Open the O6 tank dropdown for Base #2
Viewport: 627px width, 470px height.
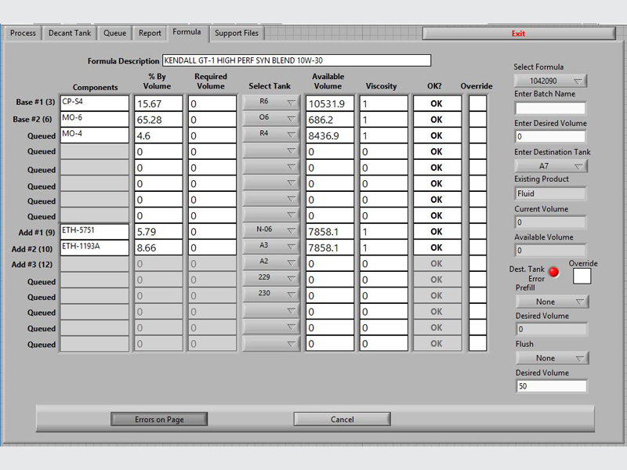(271, 118)
